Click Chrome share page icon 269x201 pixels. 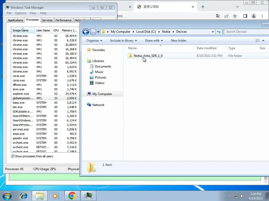point(226,16)
